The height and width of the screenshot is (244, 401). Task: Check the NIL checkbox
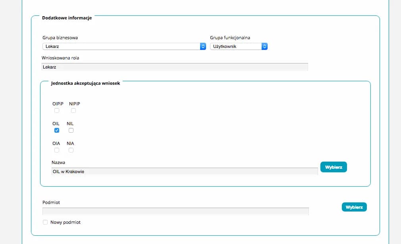[x=71, y=130]
